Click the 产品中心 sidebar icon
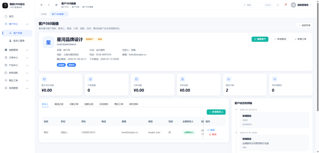Screen dimensions: 319x153 point(6,65)
